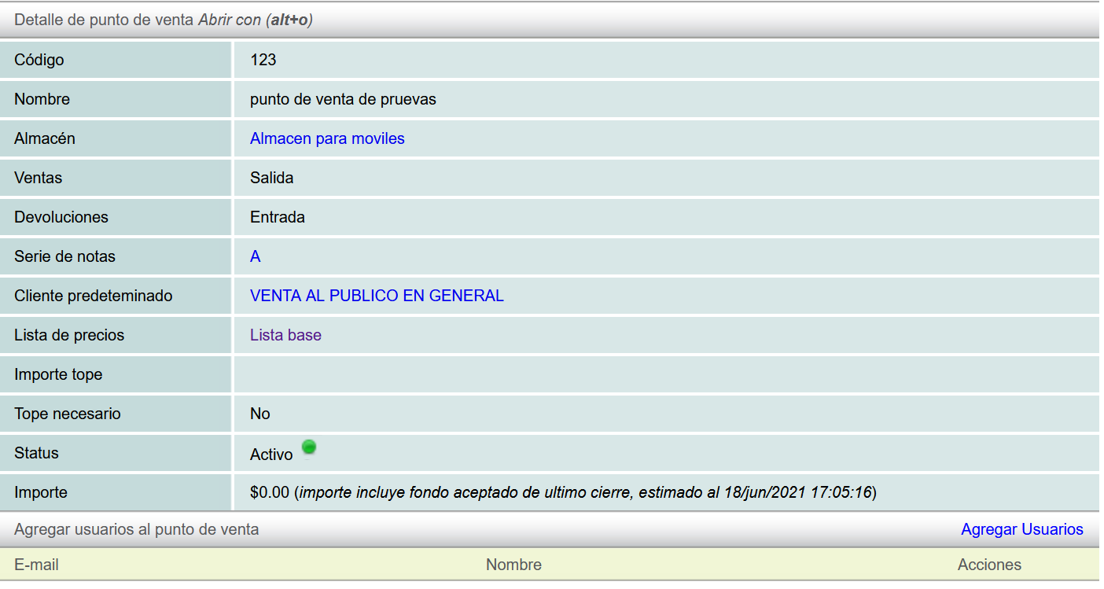Click the green Activo status indicator
The height and width of the screenshot is (589, 1104).
309,447
